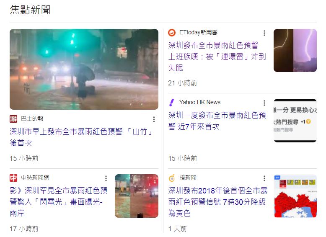Viewport: 326px width, 237px height.
Task: Open headline 深圳一度發布全市暴雨紅色預警 近7年來首次
Action: tap(217, 121)
